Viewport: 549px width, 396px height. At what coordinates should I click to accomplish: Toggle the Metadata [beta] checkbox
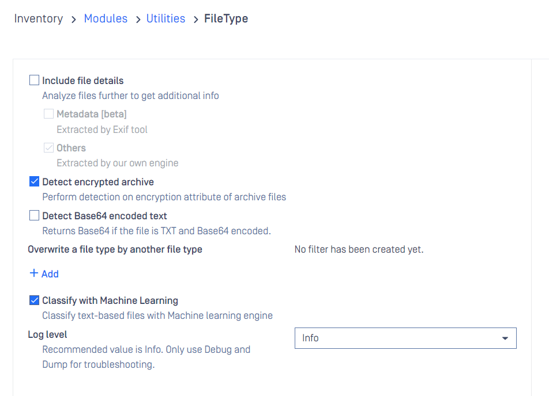click(48, 113)
